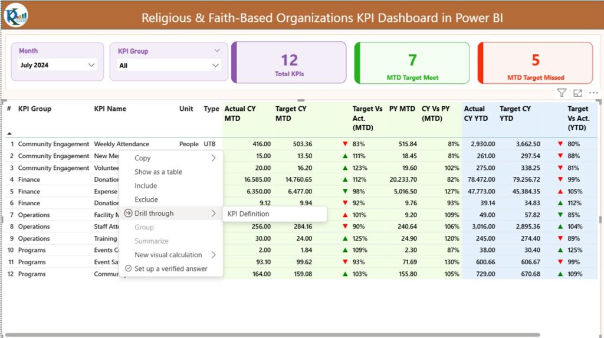Image resolution: width=604 pixels, height=338 pixels.
Task: Click red down arrow in Weekly Attendance MTD
Action: (x=345, y=144)
